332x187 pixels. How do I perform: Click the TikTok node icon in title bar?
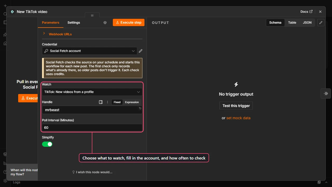coord(12,12)
